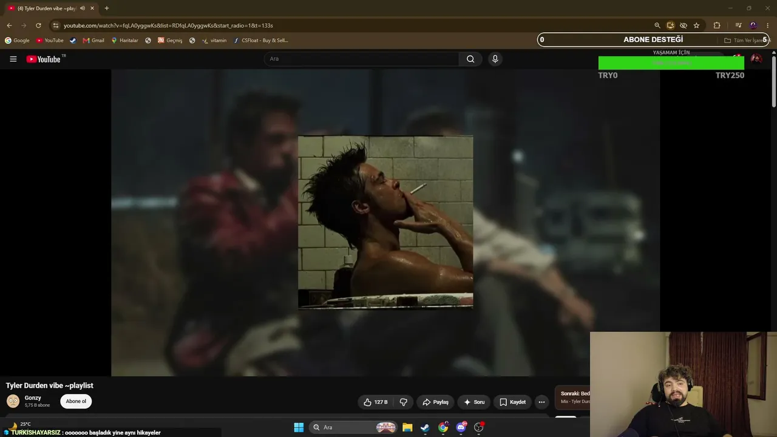The height and width of the screenshot is (437, 777).
Task: Open the zoom magnifier in address bar
Action: coord(657,25)
